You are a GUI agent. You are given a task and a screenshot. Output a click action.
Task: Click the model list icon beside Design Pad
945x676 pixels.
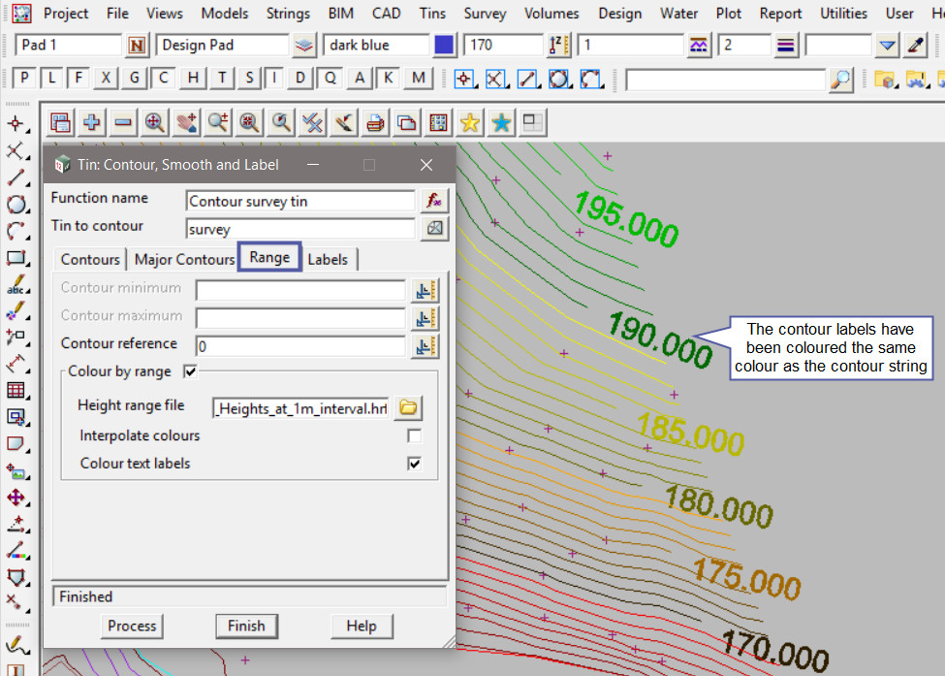304,46
